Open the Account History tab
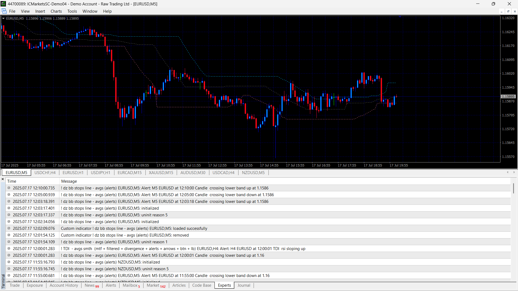The height and width of the screenshot is (291, 518). point(64,285)
